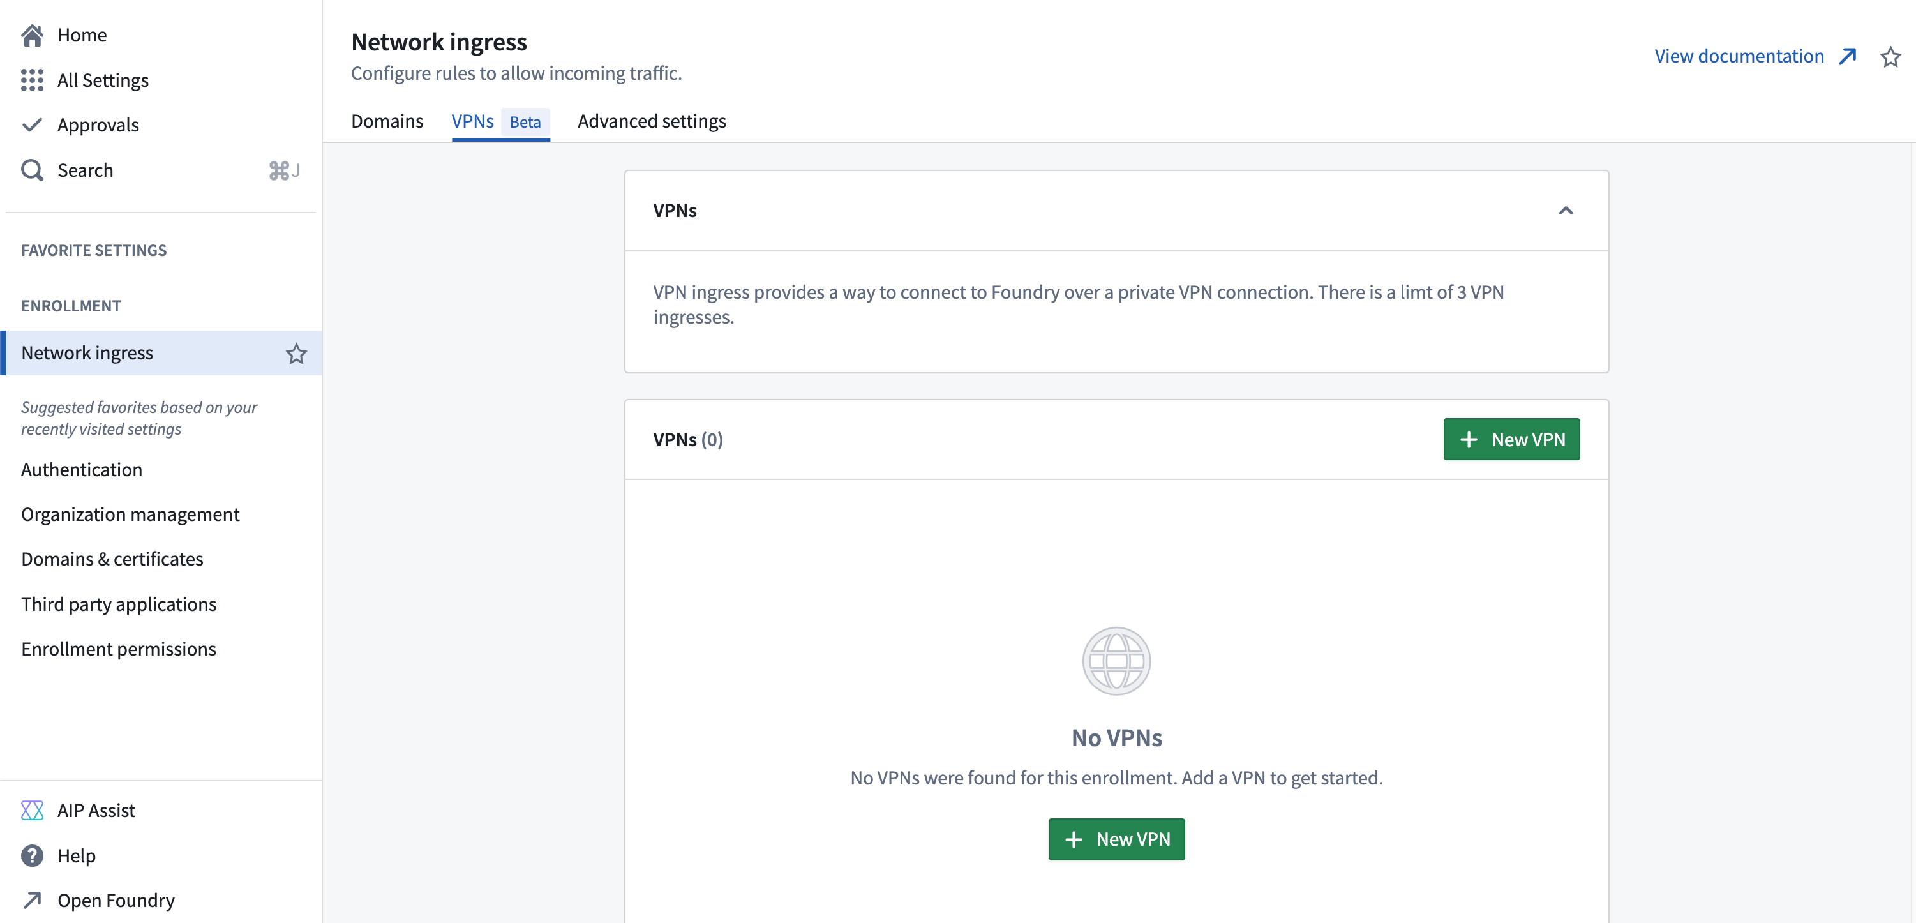
Task: Open Authentication suggested setting
Action: [82, 469]
